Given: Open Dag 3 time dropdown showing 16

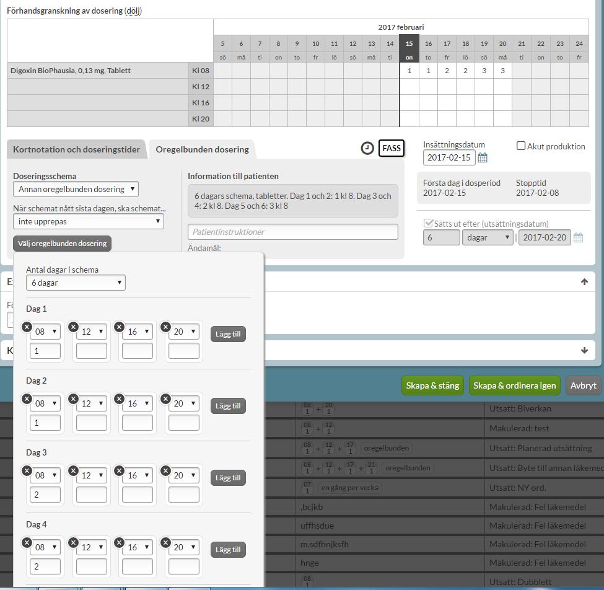Looking at the screenshot, I should point(138,475).
